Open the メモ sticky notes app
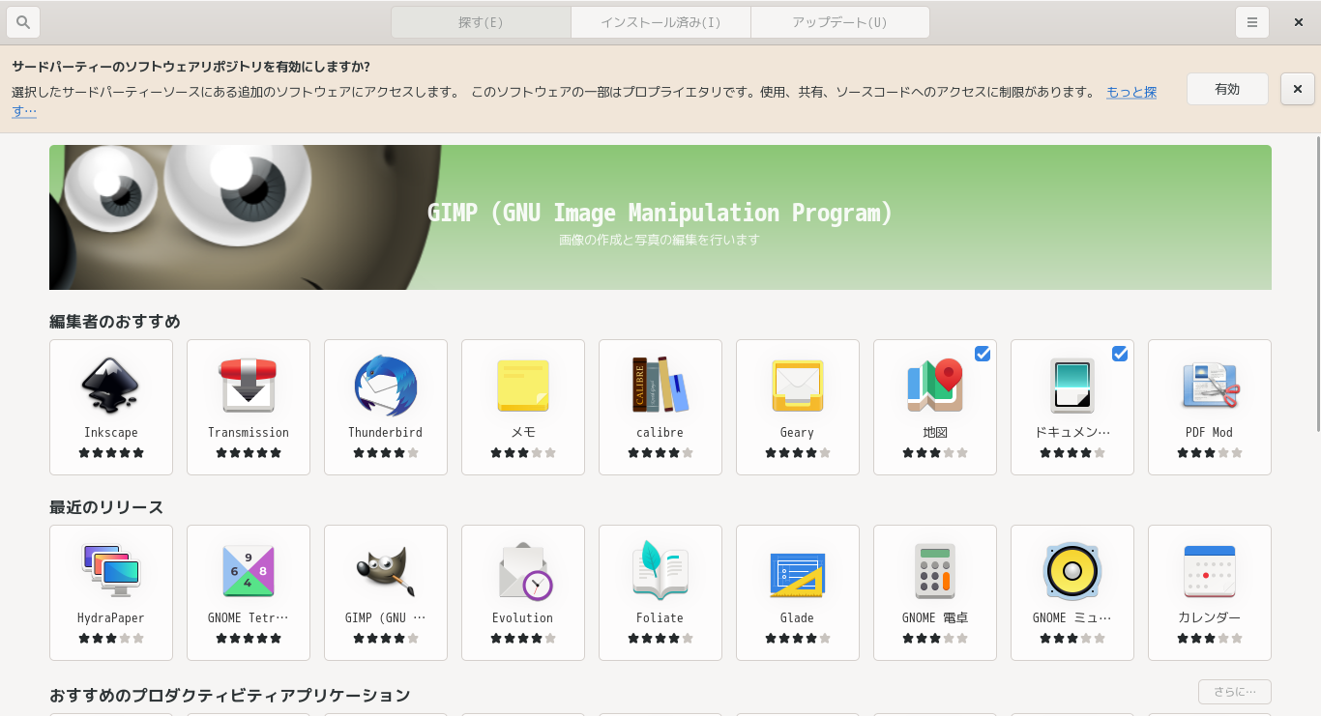 click(x=523, y=386)
